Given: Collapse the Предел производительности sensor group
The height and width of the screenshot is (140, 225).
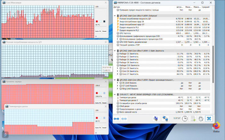Looking at the screenshot, I should tap(115, 80).
